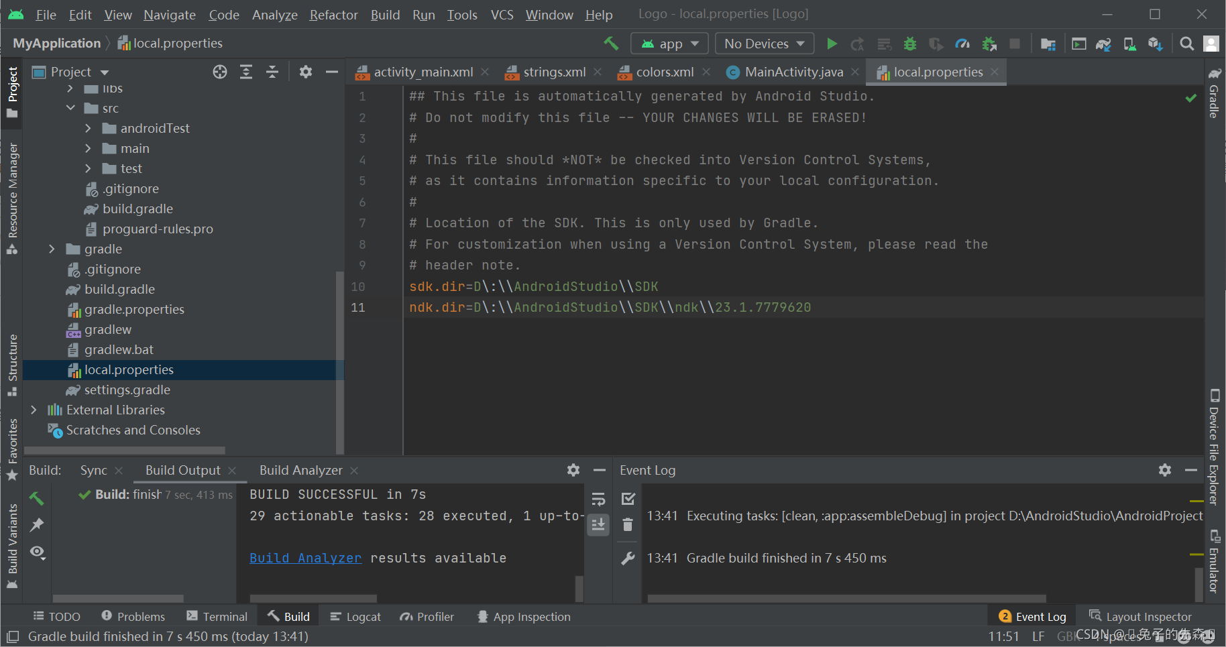The height and width of the screenshot is (647, 1226).
Task: Select gradle.properties in project tree
Action: coord(134,309)
